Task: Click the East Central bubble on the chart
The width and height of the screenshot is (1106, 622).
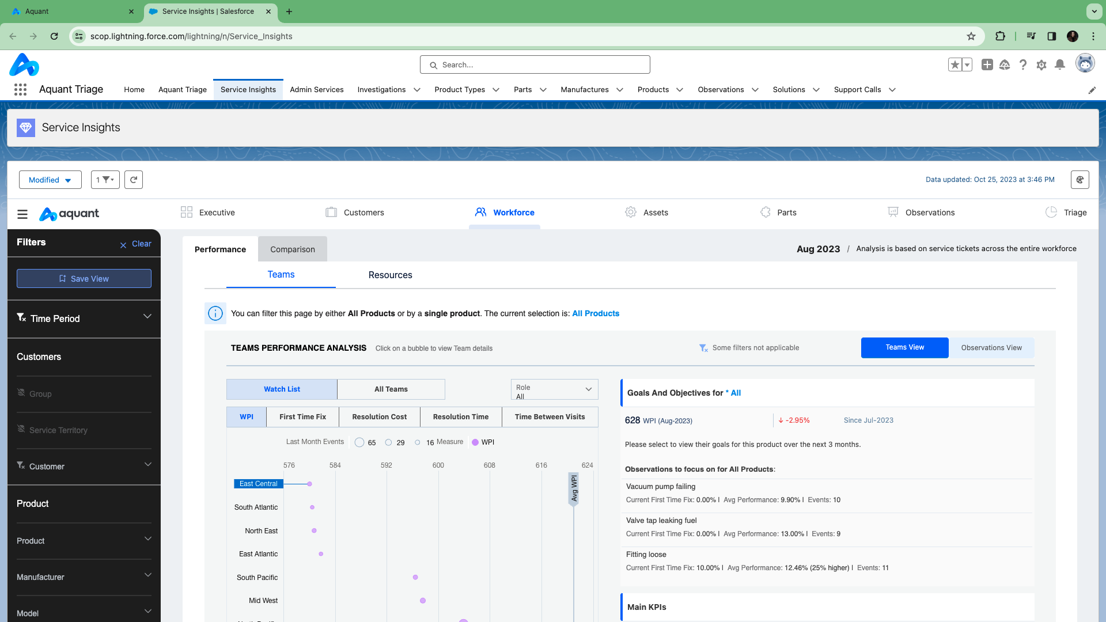Action: coord(310,484)
